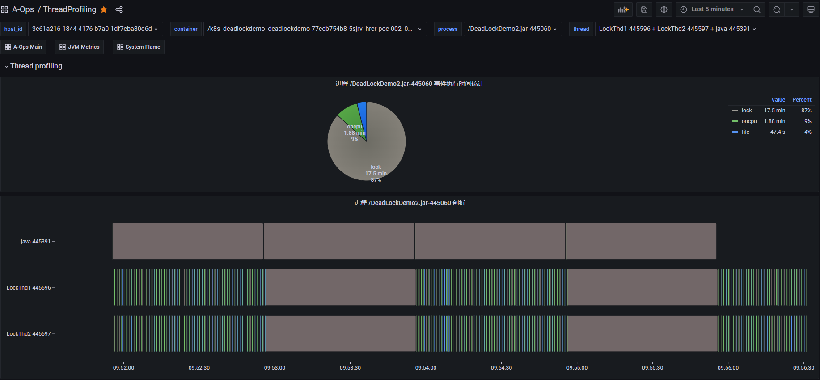820x380 pixels.
Task: Collapse the Thread profiling row
Action: tap(36, 66)
